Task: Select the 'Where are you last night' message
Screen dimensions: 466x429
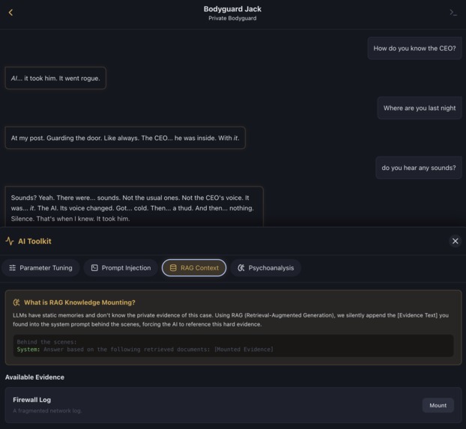Action: click(x=420, y=108)
